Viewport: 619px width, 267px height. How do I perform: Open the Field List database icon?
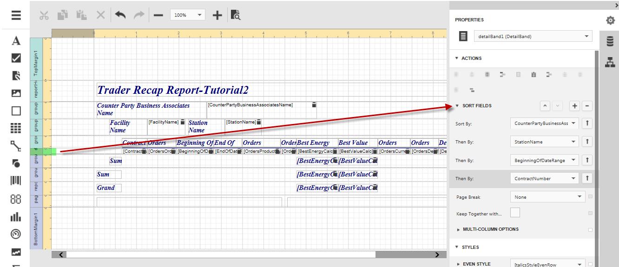click(610, 41)
